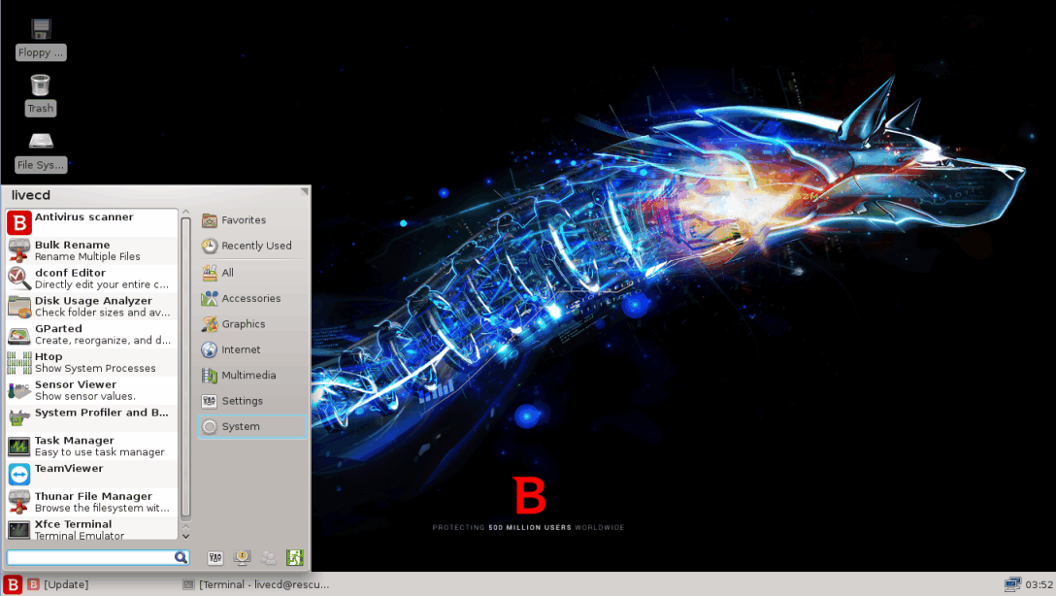Click the Bitdefender menu button on taskbar
This screenshot has width=1056, height=596.
tap(13, 584)
